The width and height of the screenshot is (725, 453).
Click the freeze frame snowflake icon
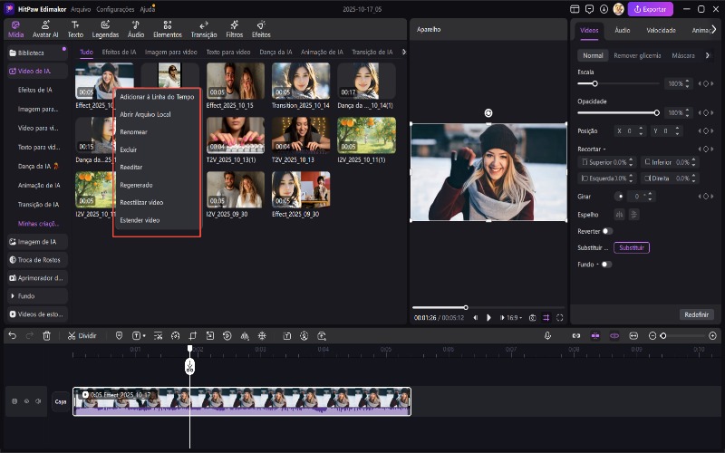[x=262, y=336]
